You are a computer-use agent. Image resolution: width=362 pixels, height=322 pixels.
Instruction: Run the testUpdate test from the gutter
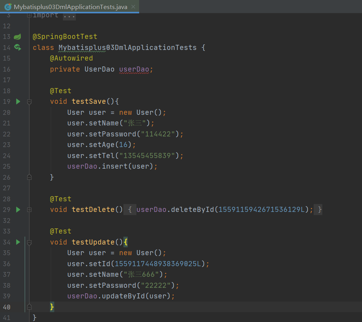point(18,242)
